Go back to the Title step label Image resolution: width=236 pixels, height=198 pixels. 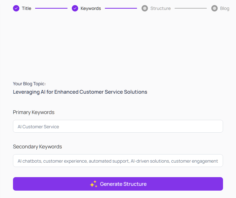(26, 8)
